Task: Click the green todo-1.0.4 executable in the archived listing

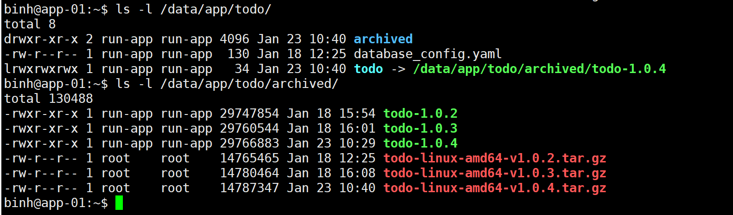Action: pos(420,143)
